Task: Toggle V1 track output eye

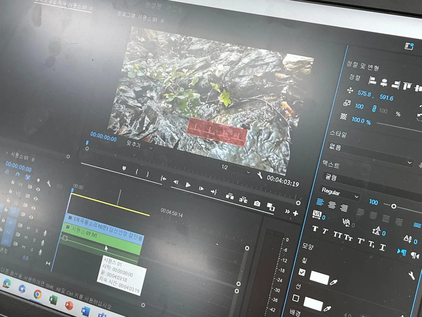Action: [x=31, y=217]
